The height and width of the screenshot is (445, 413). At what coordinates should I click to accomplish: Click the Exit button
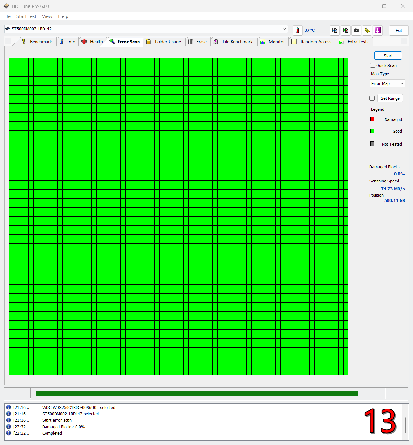(399, 30)
